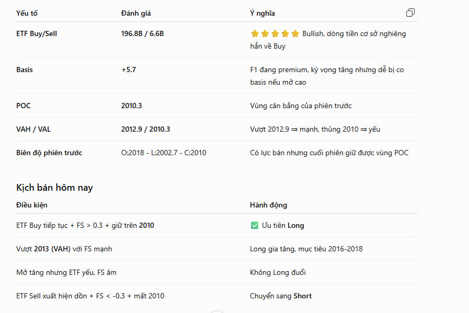Click the first gold star rating icon
This screenshot has width=469, height=313.
pos(255,33)
